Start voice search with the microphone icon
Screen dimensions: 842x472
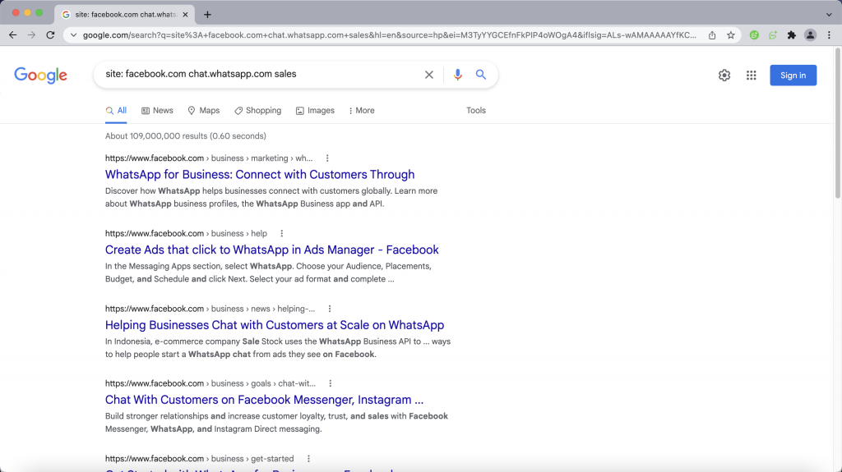(457, 75)
